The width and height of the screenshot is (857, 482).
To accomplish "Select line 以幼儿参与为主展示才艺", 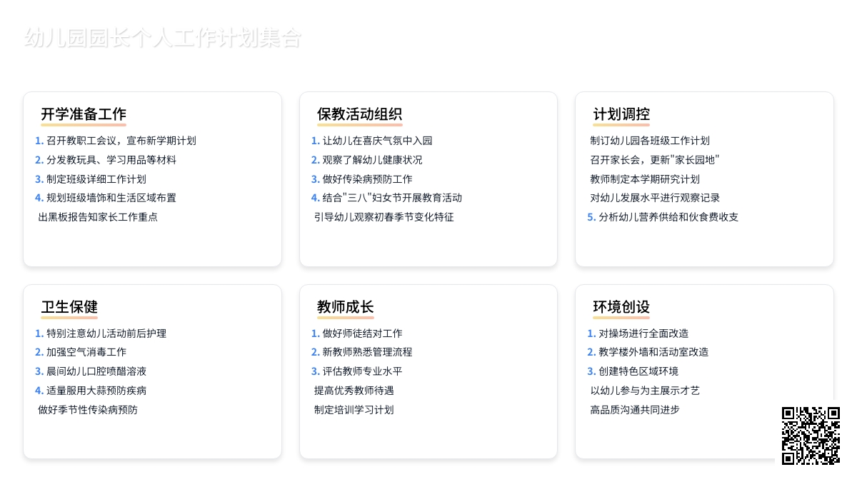I will [x=645, y=391].
